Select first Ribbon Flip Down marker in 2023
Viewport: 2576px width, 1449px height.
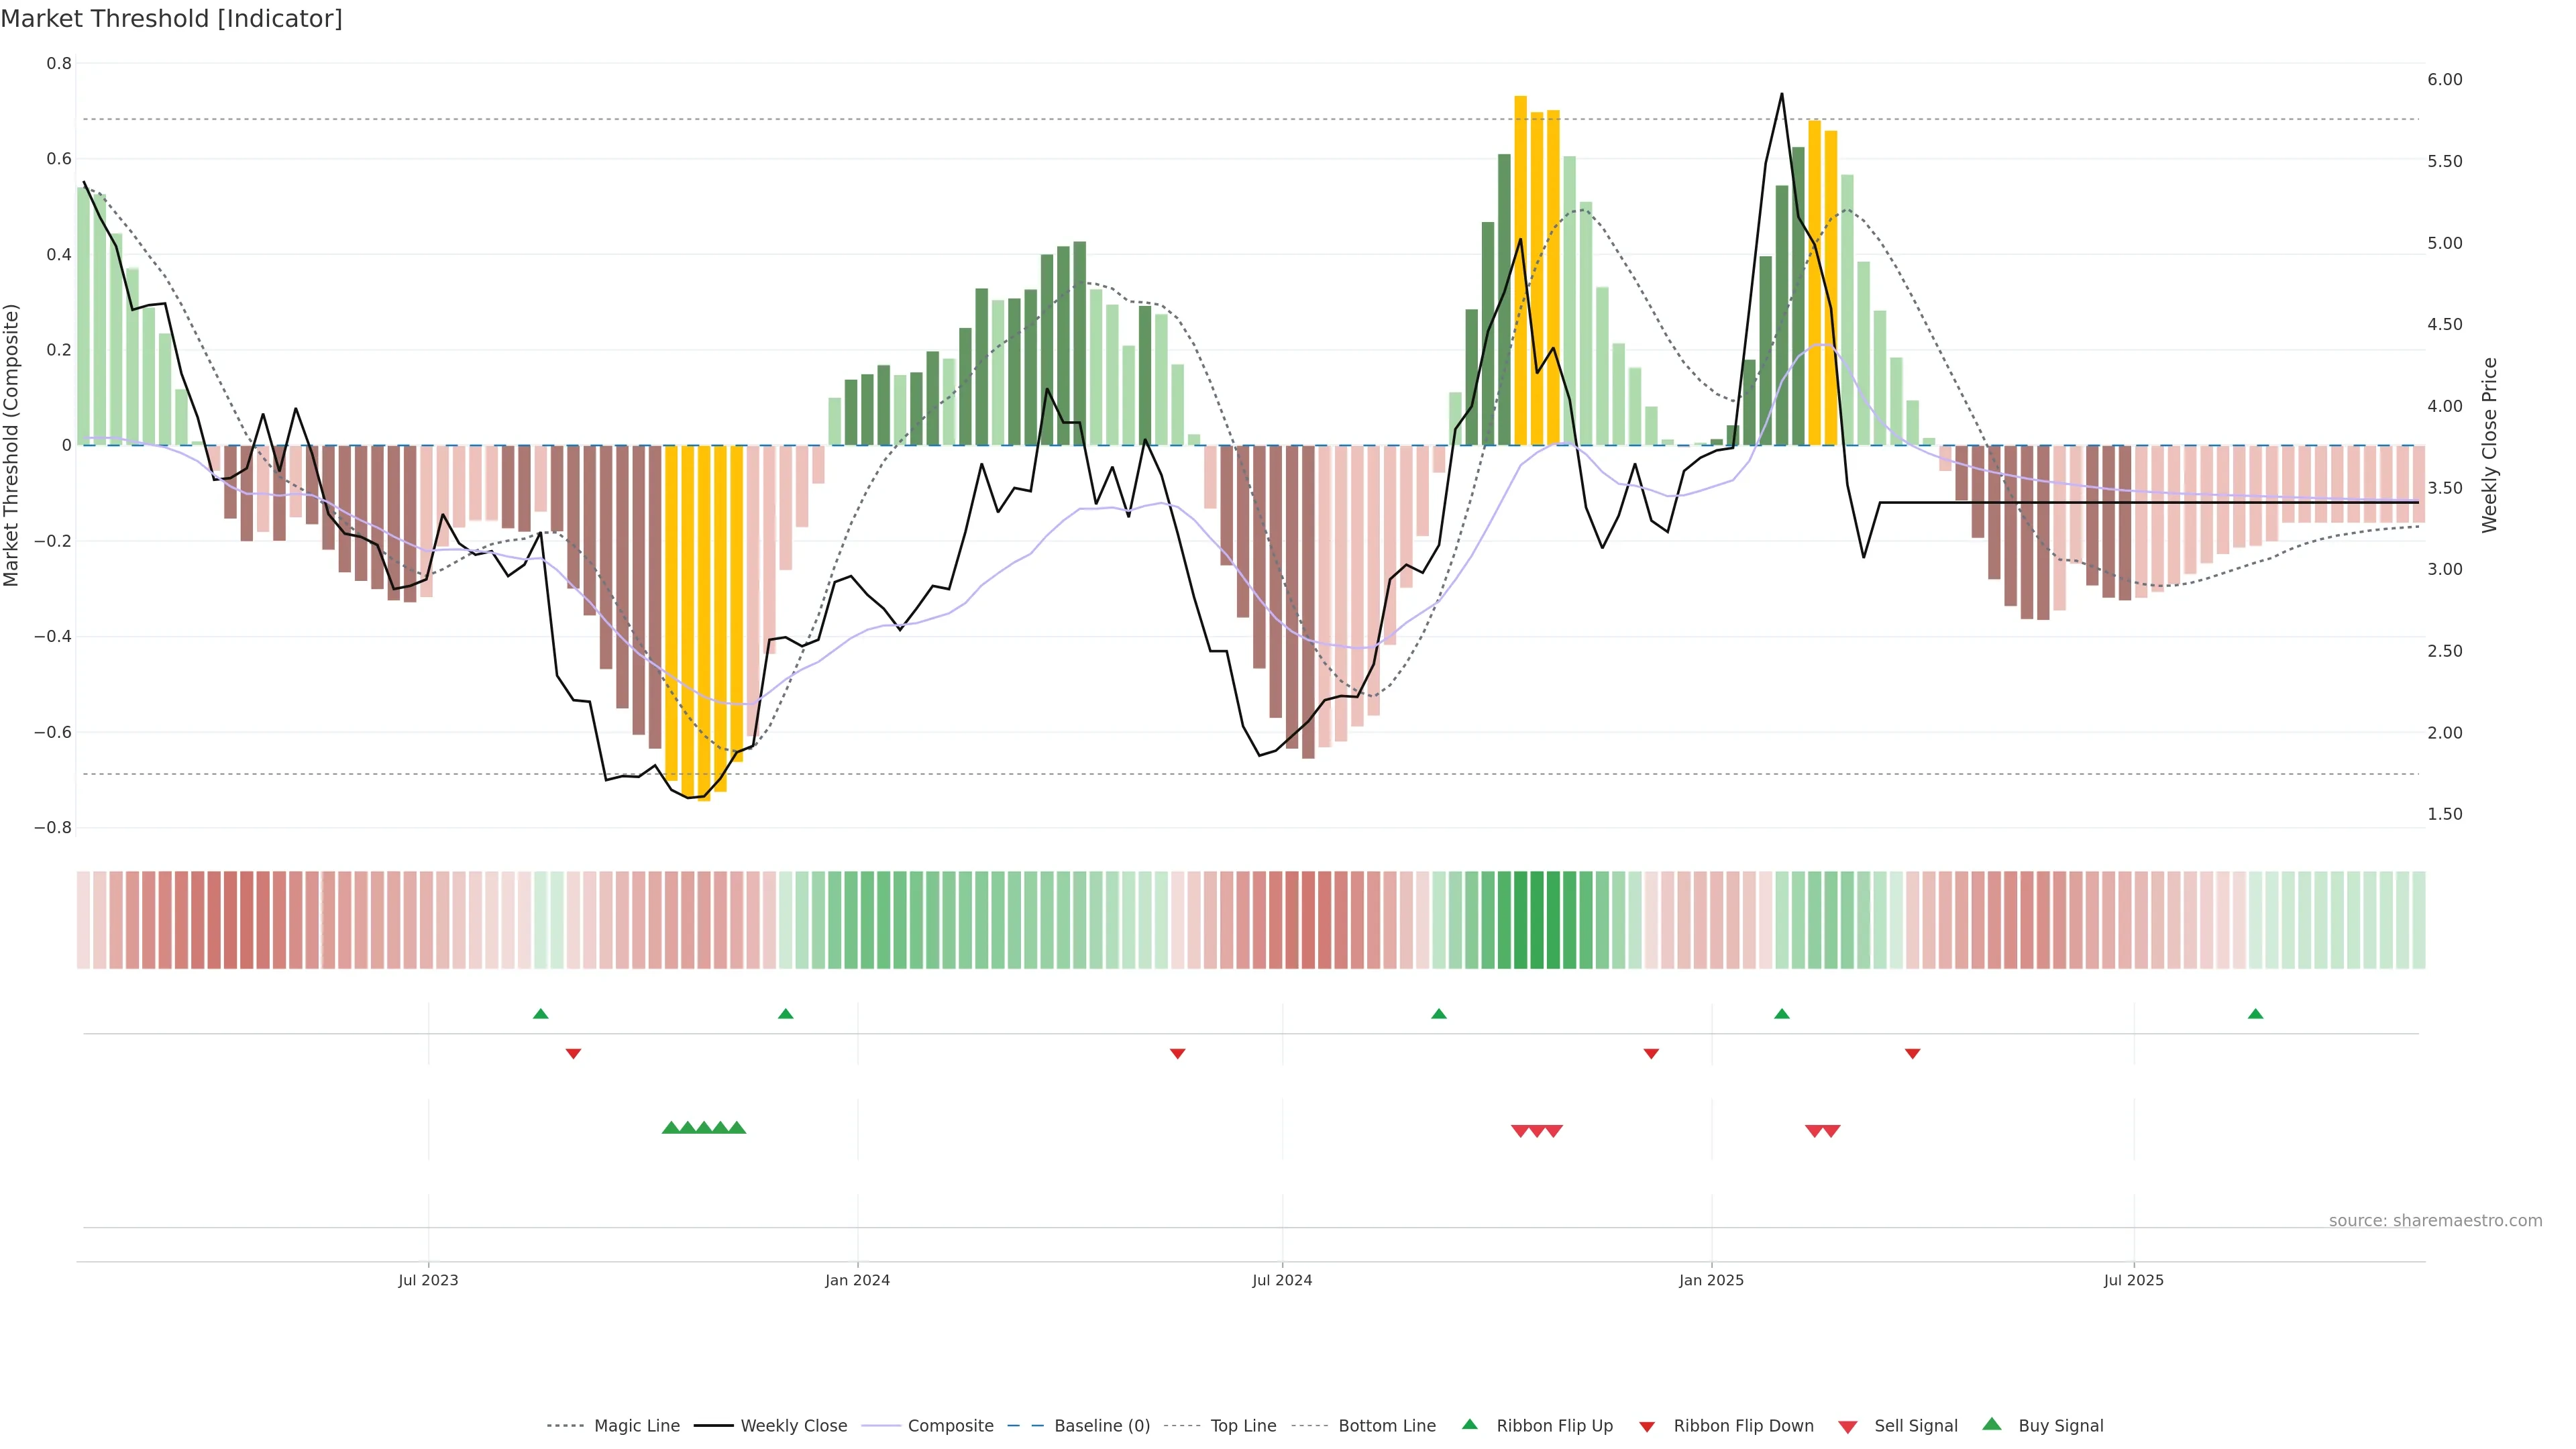point(573,1053)
